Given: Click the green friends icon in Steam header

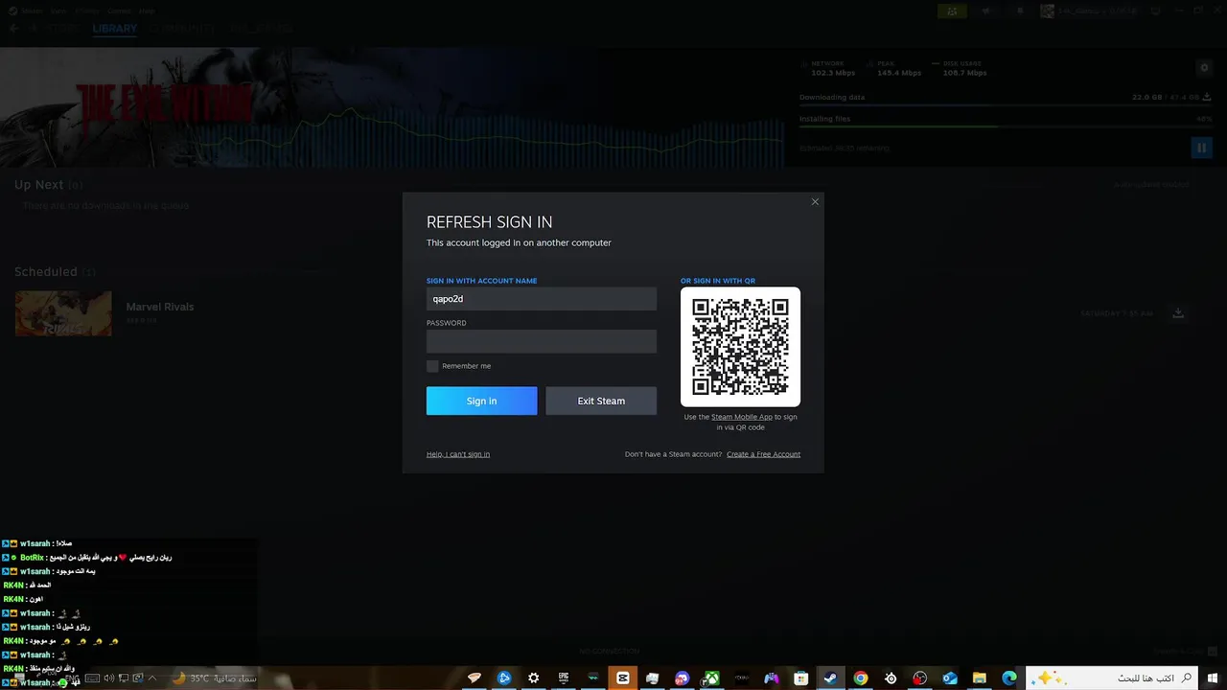Looking at the screenshot, I should coord(952,11).
